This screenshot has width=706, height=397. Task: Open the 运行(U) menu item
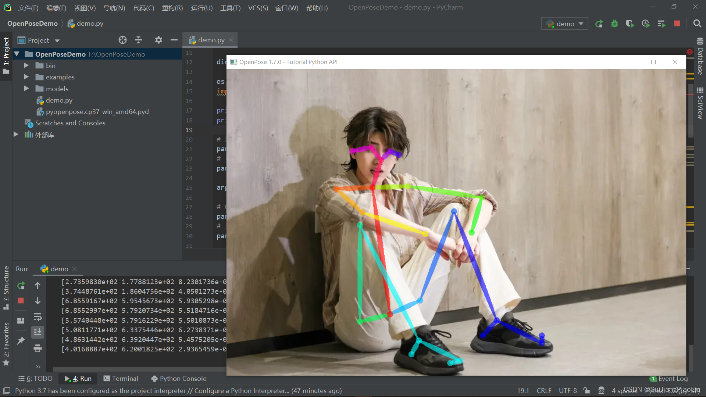[204, 8]
